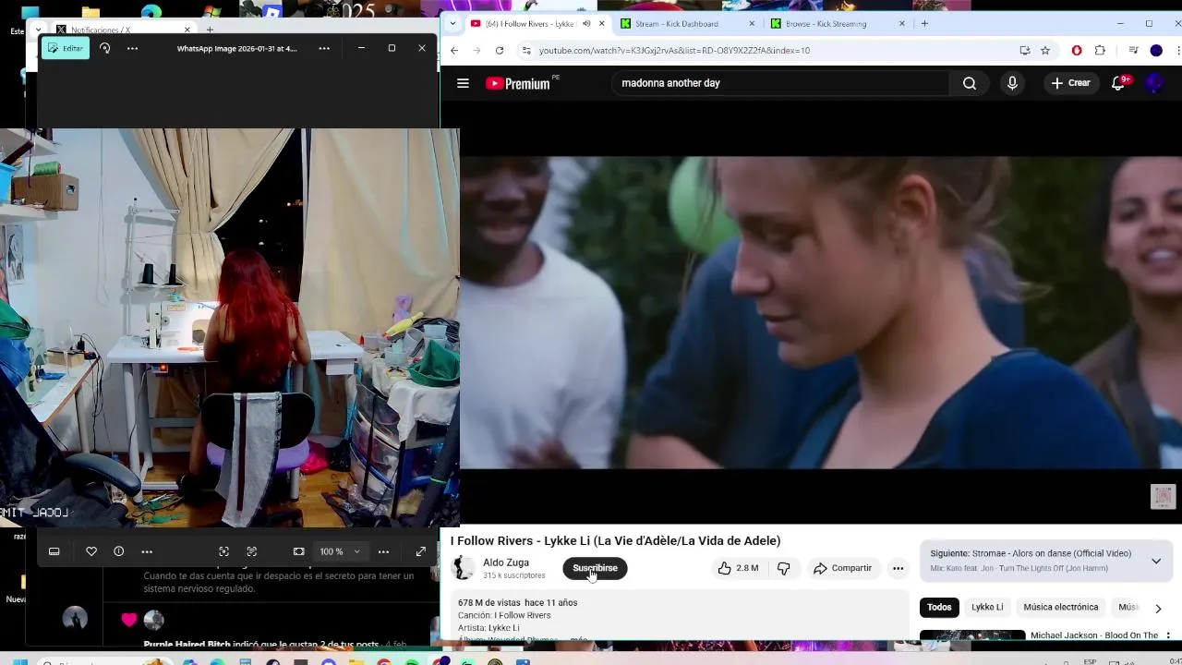
Task: Mark photo as favorite with heart icon
Action: [x=91, y=551]
